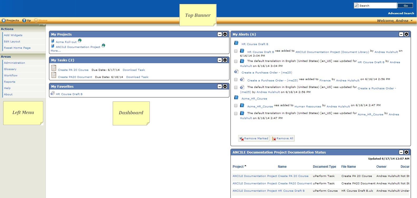The width and height of the screenshot is (417, 198).
Task: Click the Home navigation icon
Action: (36, 20)
